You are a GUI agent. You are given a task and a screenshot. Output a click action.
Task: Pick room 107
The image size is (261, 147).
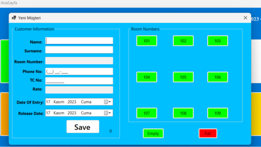point(147,113)
